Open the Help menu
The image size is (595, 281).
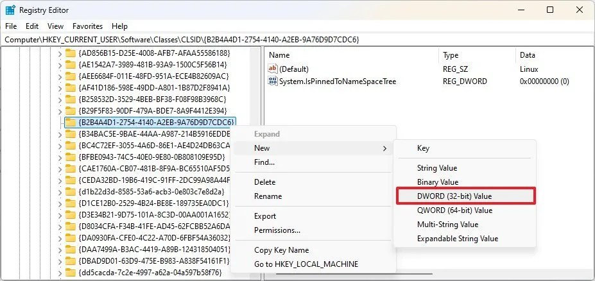[x=119, y=26]
